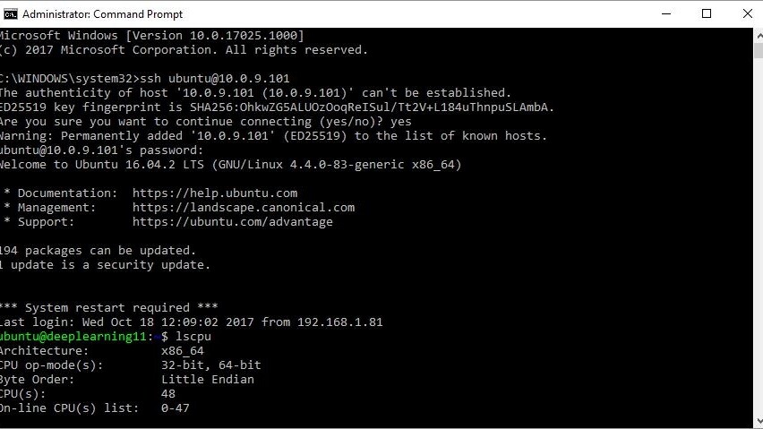Click the Command Prompt title bar icon
Screen dimensions: 763x429
point(10,13)
